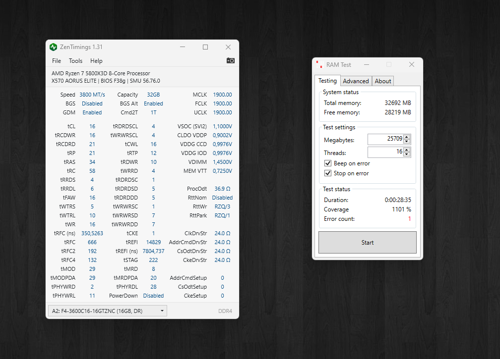Click the Error count value 1
The height and width of the screenshot is (359, 500).
[409, 219]
